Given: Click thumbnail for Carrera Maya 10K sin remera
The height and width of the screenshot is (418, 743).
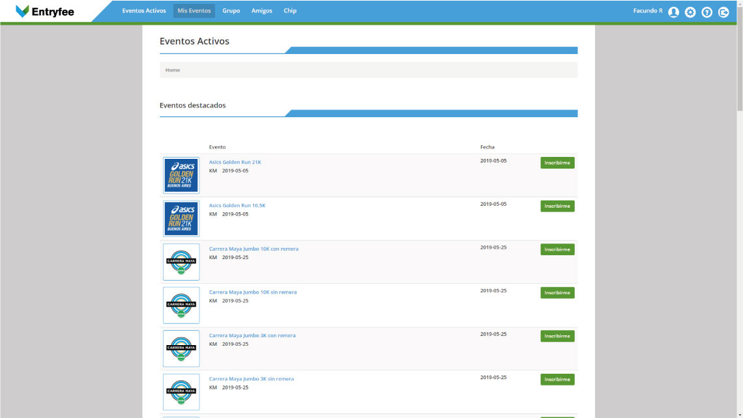Looking at the screenshot, I should (x=181, y=305).
